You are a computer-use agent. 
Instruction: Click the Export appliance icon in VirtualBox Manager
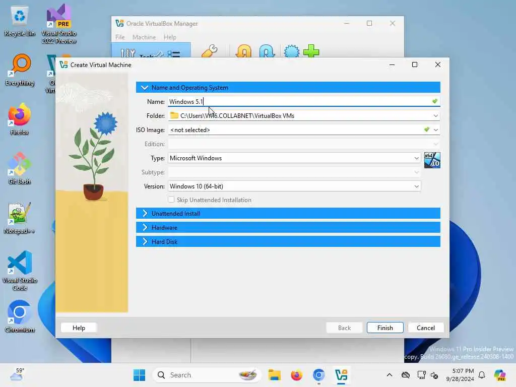[x=267, y=51]
